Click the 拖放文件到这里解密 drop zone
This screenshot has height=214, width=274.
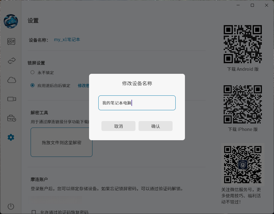(x=61, y=142)
